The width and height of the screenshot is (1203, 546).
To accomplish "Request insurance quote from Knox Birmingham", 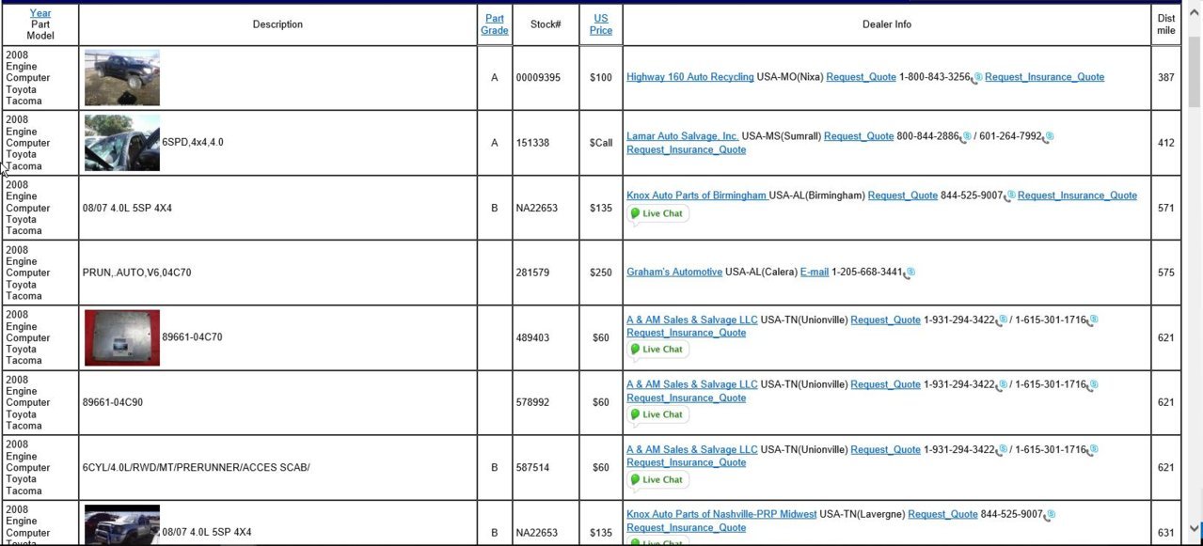I will 1077,195.
